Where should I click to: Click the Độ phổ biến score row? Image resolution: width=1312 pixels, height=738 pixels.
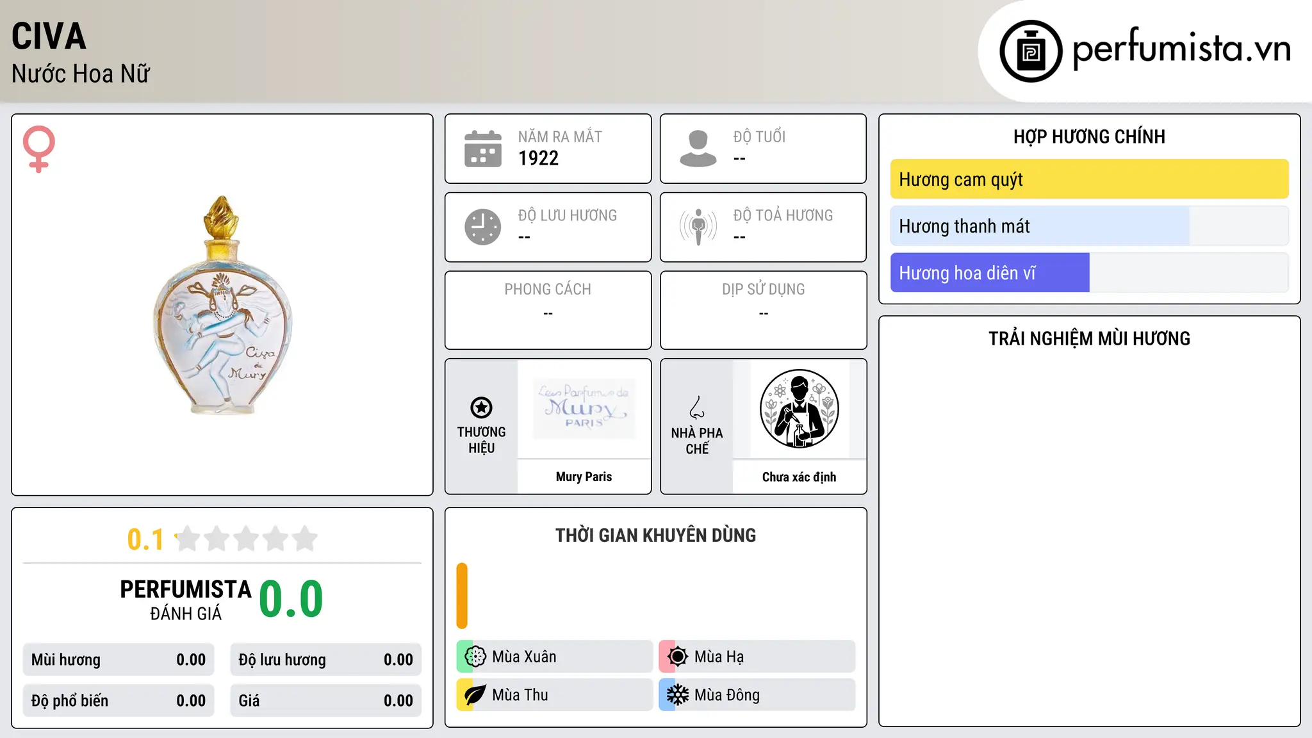tap(119, 701)
